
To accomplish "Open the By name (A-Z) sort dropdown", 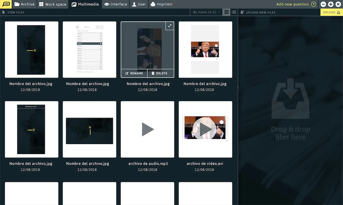I will (206, 12).
